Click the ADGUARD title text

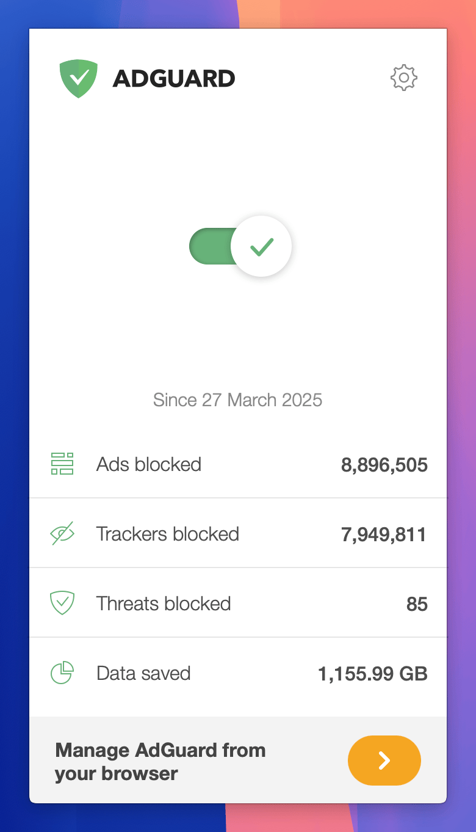tap(174, 79)
